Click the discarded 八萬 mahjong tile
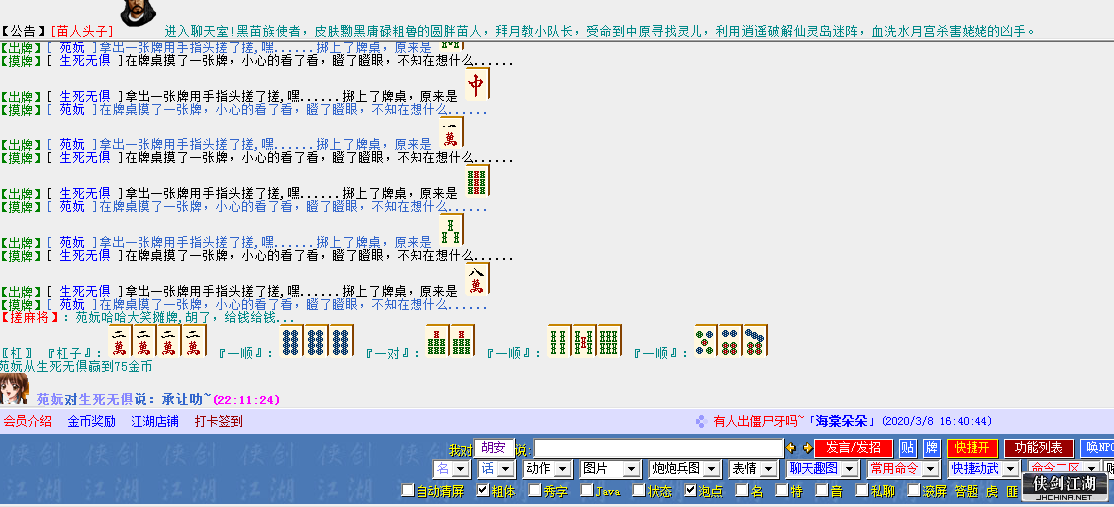 476,278
